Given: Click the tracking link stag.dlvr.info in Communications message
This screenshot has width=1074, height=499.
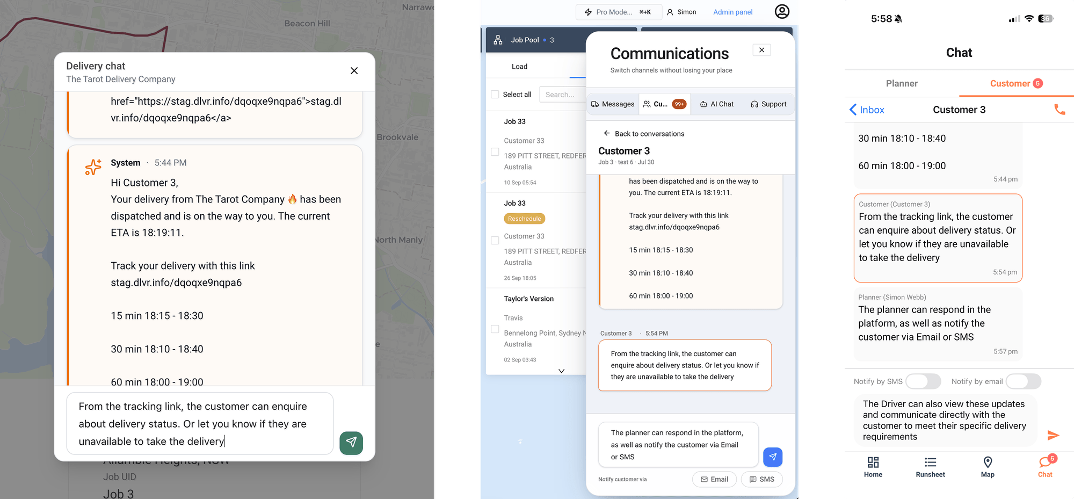Looking at the screenshot, I should click(674, 227).
